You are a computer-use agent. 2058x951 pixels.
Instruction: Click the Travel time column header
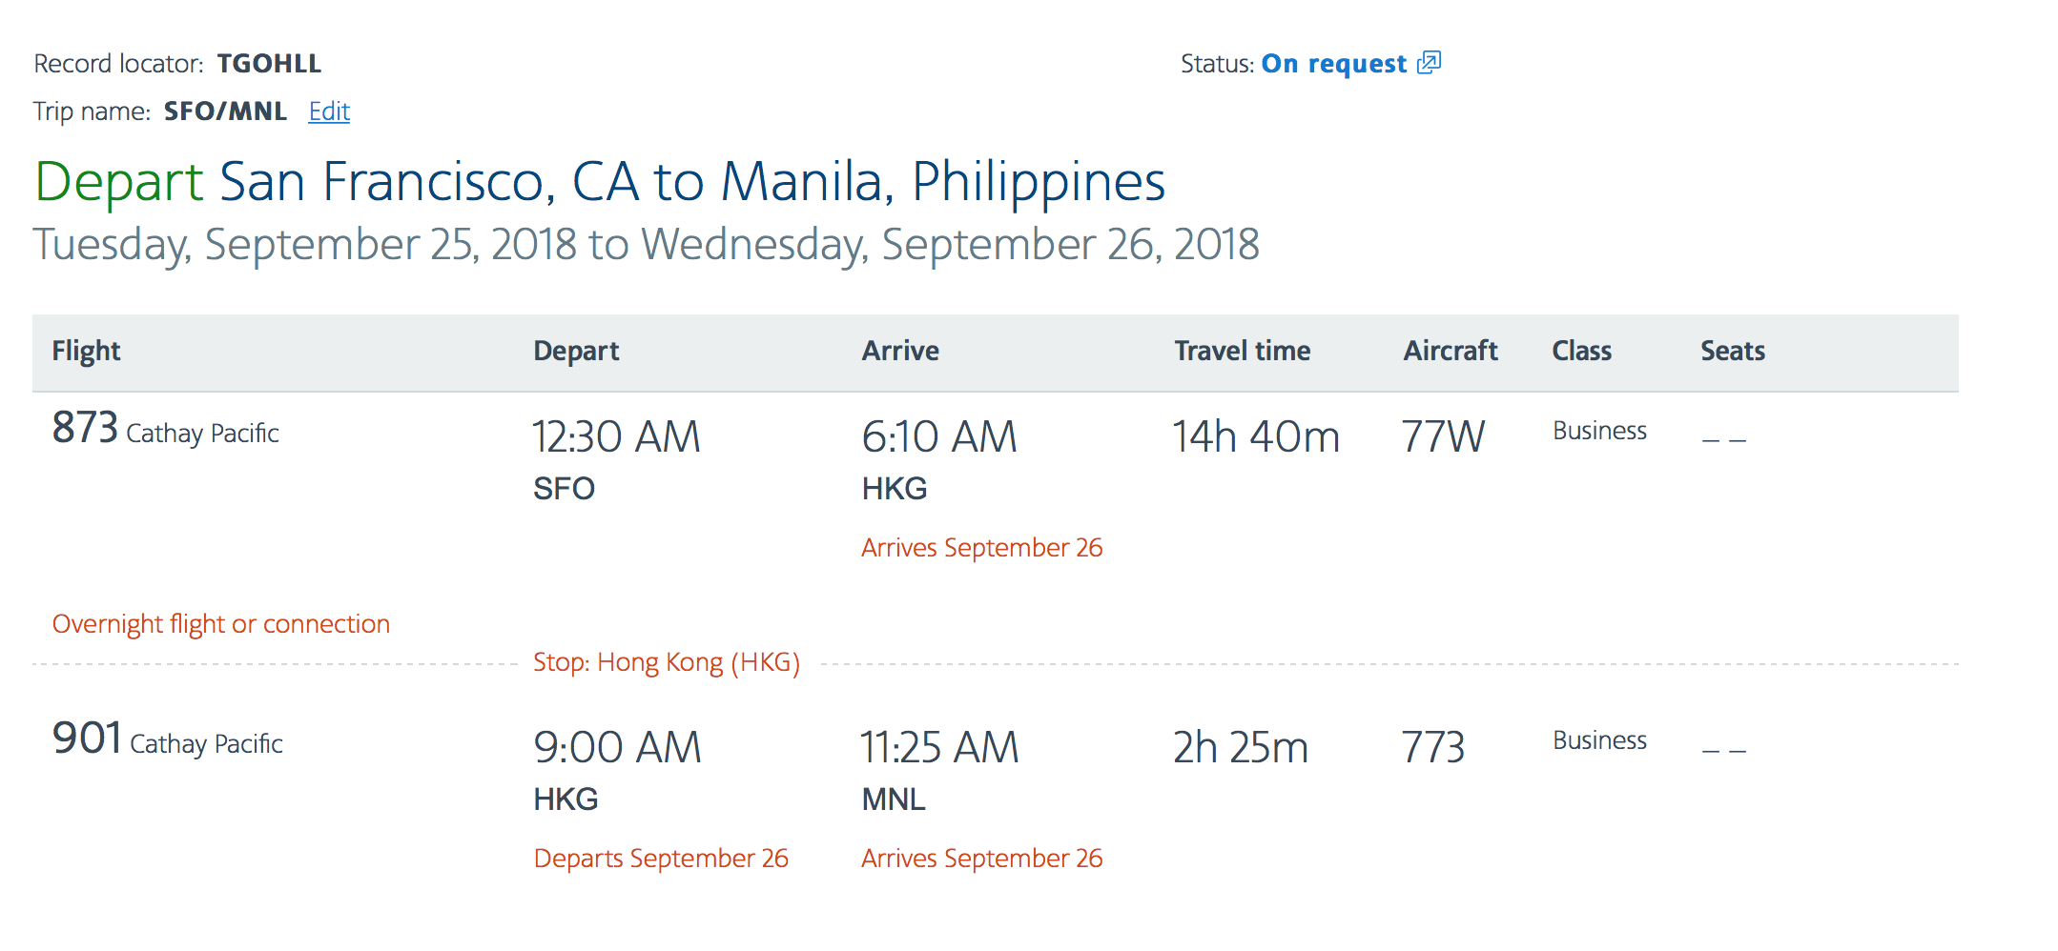(1242, 351)
